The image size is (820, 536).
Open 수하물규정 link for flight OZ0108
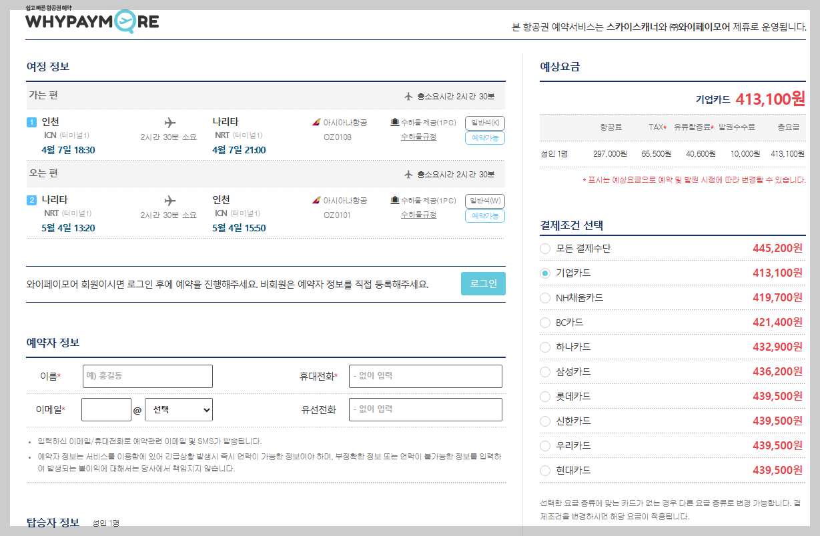(x=418, y=137)
